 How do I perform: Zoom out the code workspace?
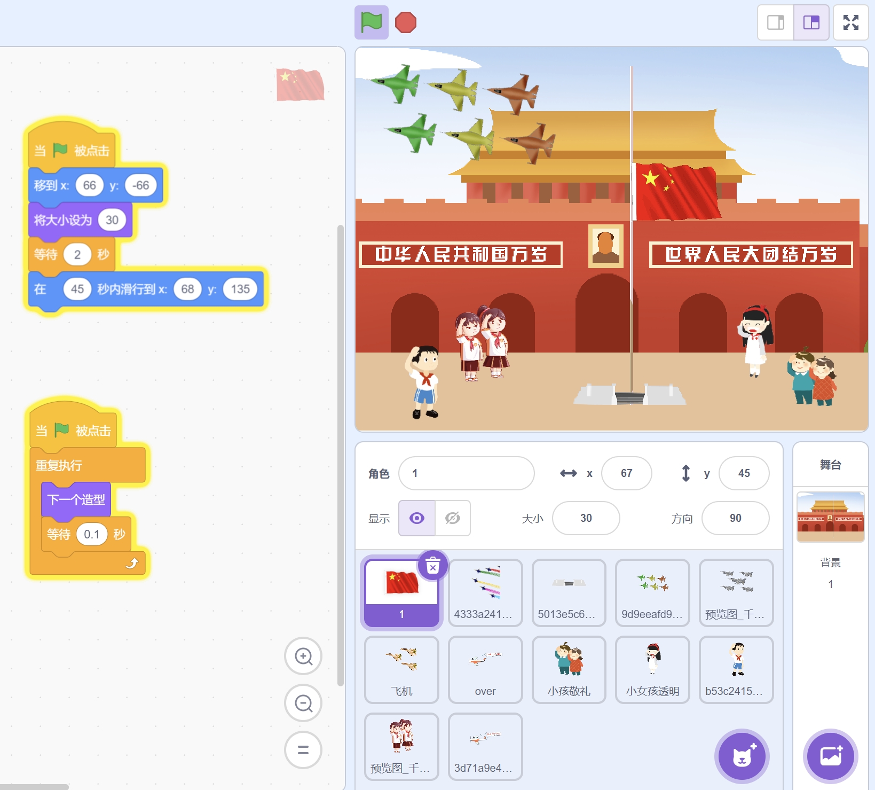[303, 703]
